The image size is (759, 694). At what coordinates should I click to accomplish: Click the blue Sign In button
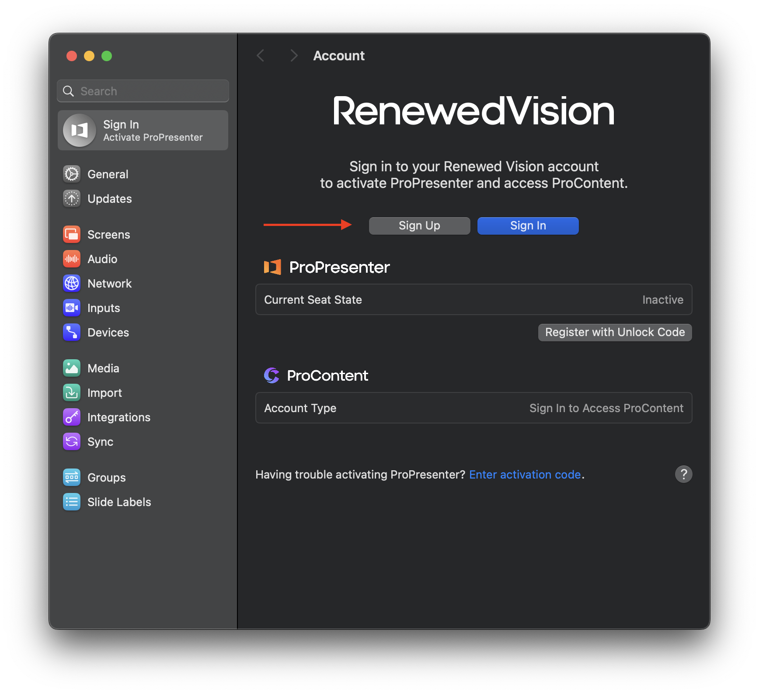point(528,226)
